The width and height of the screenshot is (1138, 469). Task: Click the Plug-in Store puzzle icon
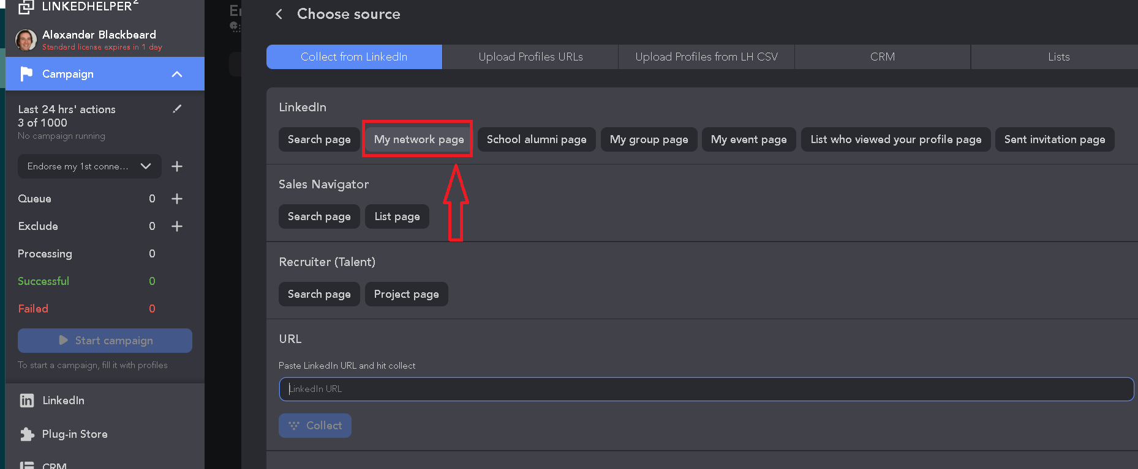click(x=27, y=434)
